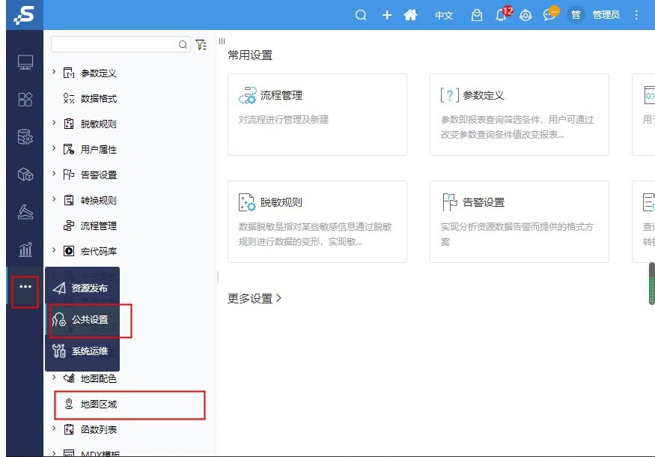Select 宏代码库 in the tree
655x457 pixels.
pos(99,252)
